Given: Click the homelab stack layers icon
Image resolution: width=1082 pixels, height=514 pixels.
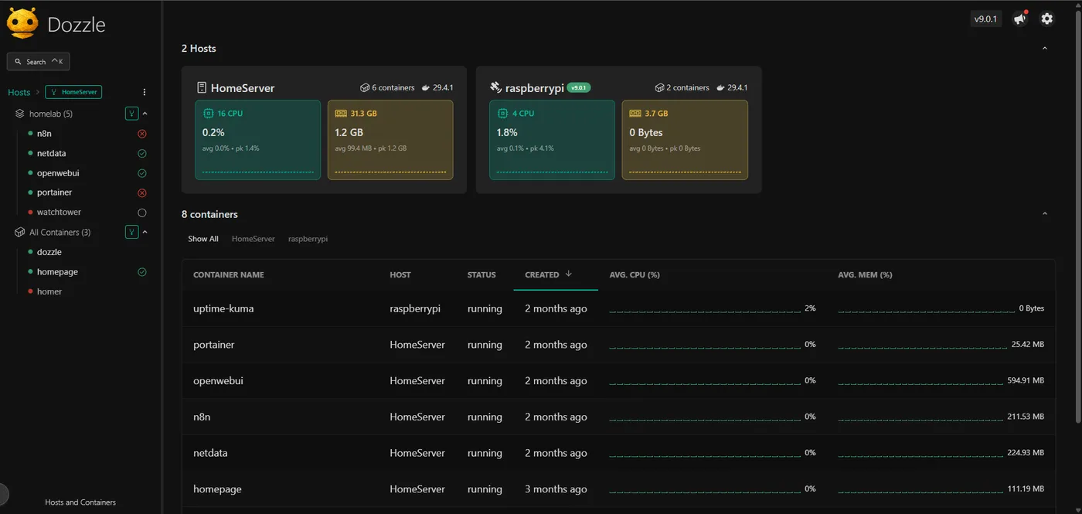Looking at the screenshot, I should (x=20, y=114).
